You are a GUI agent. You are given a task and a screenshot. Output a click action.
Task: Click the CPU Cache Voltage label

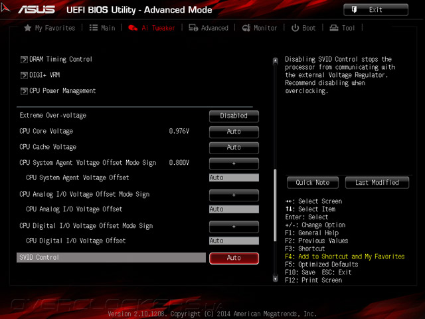click(48, 147)
